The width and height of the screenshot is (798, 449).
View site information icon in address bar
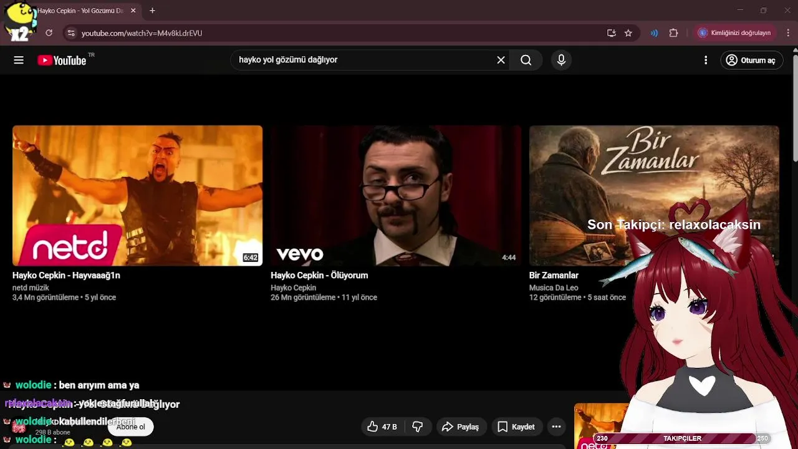(71, 33)
